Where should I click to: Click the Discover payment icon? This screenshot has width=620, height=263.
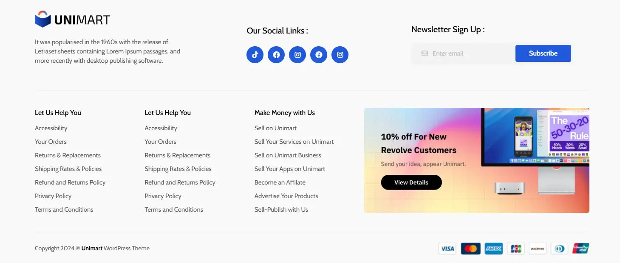click(538, 248)
